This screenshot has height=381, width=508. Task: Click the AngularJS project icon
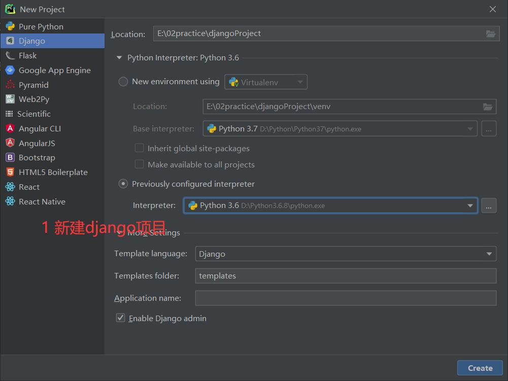10,143
